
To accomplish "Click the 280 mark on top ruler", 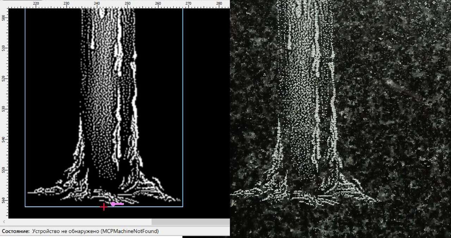I will [219, 4].
